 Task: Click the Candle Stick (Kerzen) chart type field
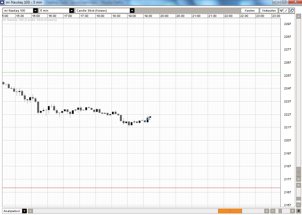pos(102,11)
